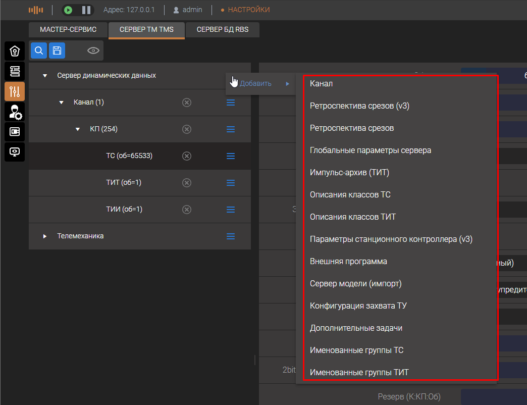Collapse the КП (254) tree node

pyautogui.click(x=78, y=129)
